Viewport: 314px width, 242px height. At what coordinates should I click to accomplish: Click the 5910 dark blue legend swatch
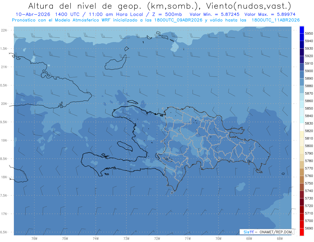pos(302,60)
